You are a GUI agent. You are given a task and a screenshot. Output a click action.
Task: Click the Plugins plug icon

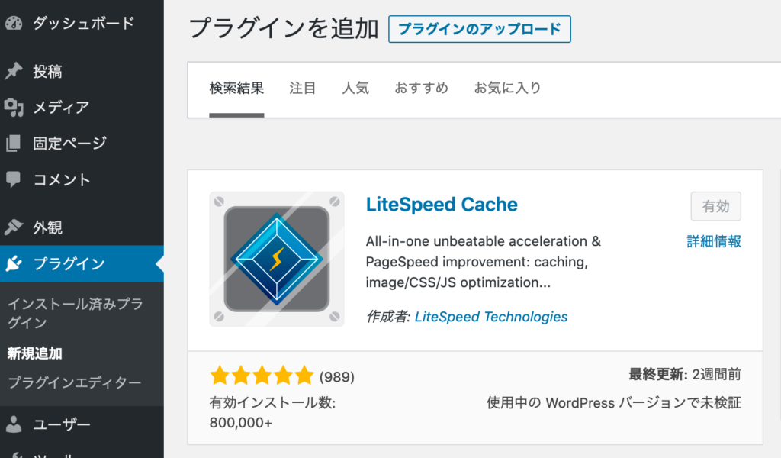(x=14, y=264)
